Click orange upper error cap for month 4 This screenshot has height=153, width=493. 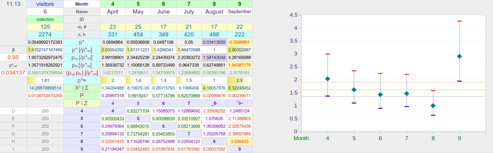pos(327,54)
